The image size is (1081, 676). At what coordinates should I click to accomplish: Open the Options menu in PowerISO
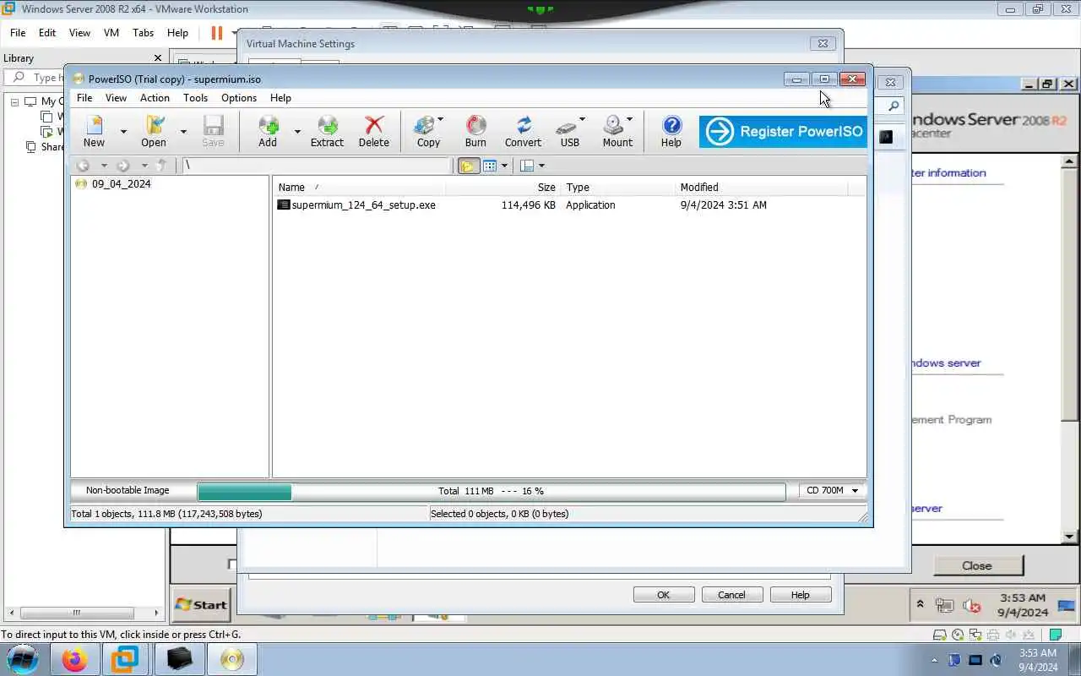point(239,98)
